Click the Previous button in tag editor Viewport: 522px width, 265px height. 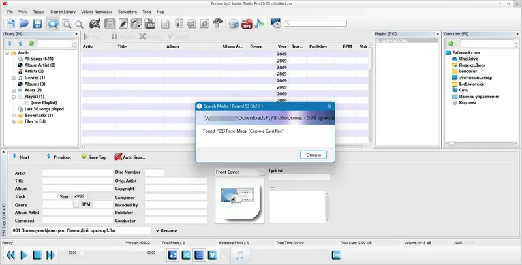pyautogui.click(x=58, y=157)
